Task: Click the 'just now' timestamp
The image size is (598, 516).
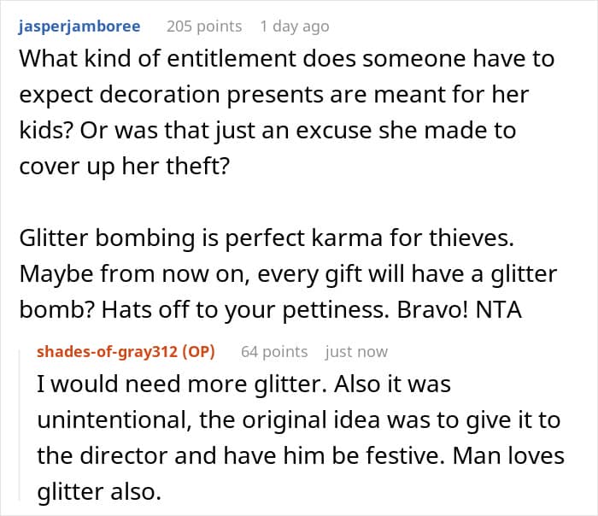Action: point(356,351)
